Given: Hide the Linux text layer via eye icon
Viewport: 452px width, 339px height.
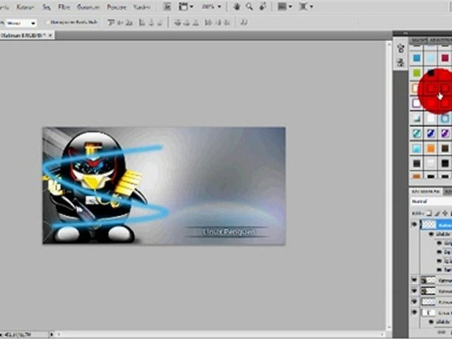Looking at the screenshot, I should (x=414, y=312).
